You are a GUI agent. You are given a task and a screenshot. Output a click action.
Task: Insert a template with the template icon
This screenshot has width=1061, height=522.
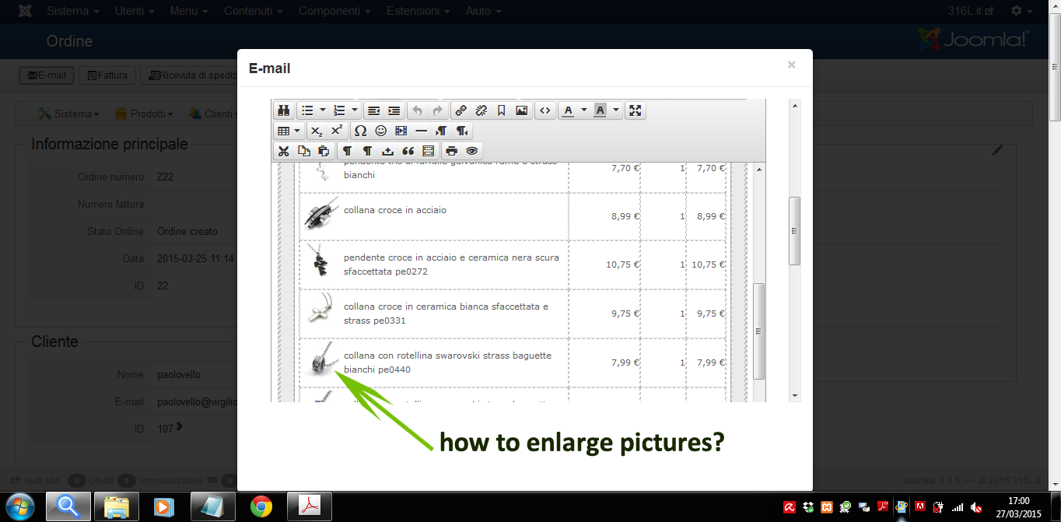coord(428,151)
